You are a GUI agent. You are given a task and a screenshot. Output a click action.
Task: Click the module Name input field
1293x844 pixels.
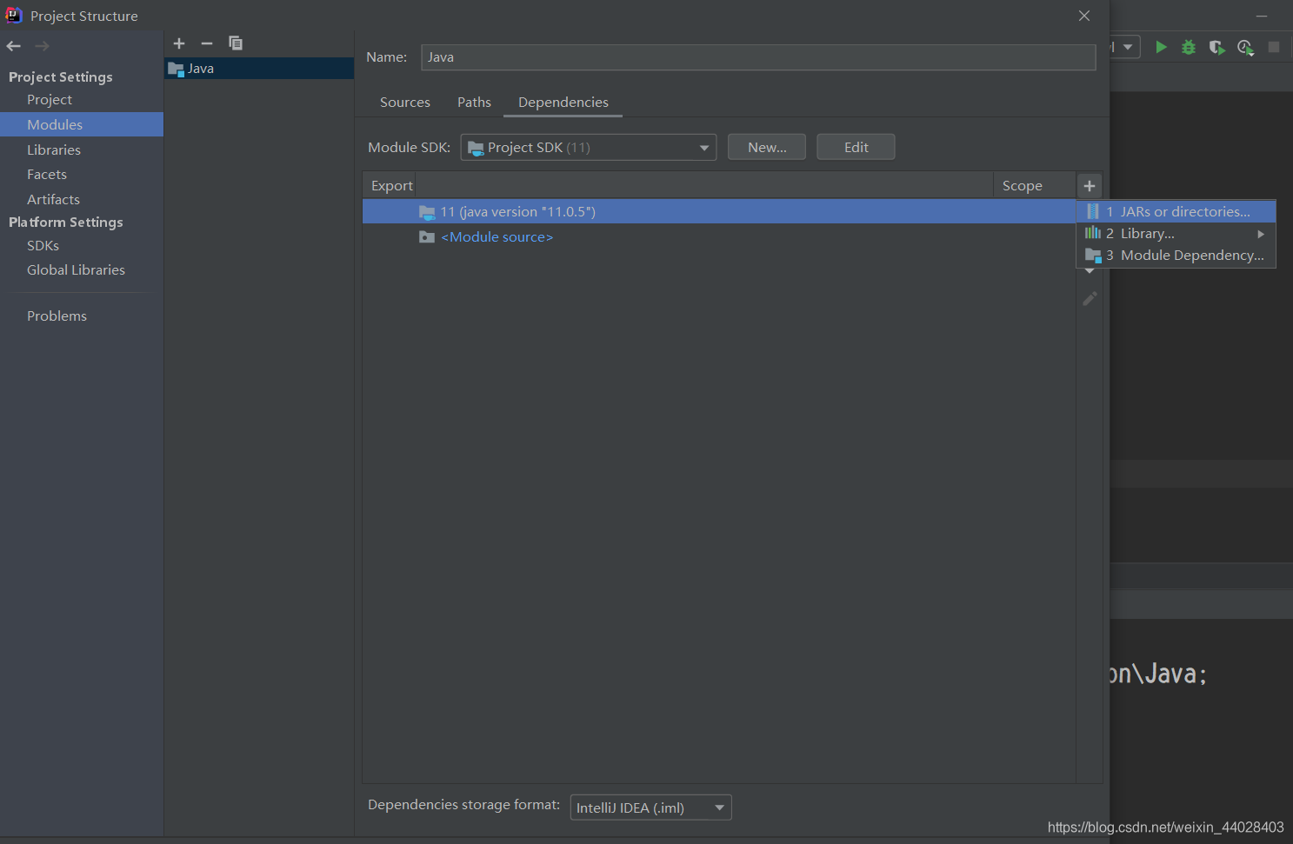coord(758,57)
